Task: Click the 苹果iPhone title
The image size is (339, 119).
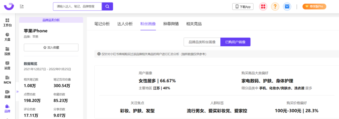Action: point(36,31)
